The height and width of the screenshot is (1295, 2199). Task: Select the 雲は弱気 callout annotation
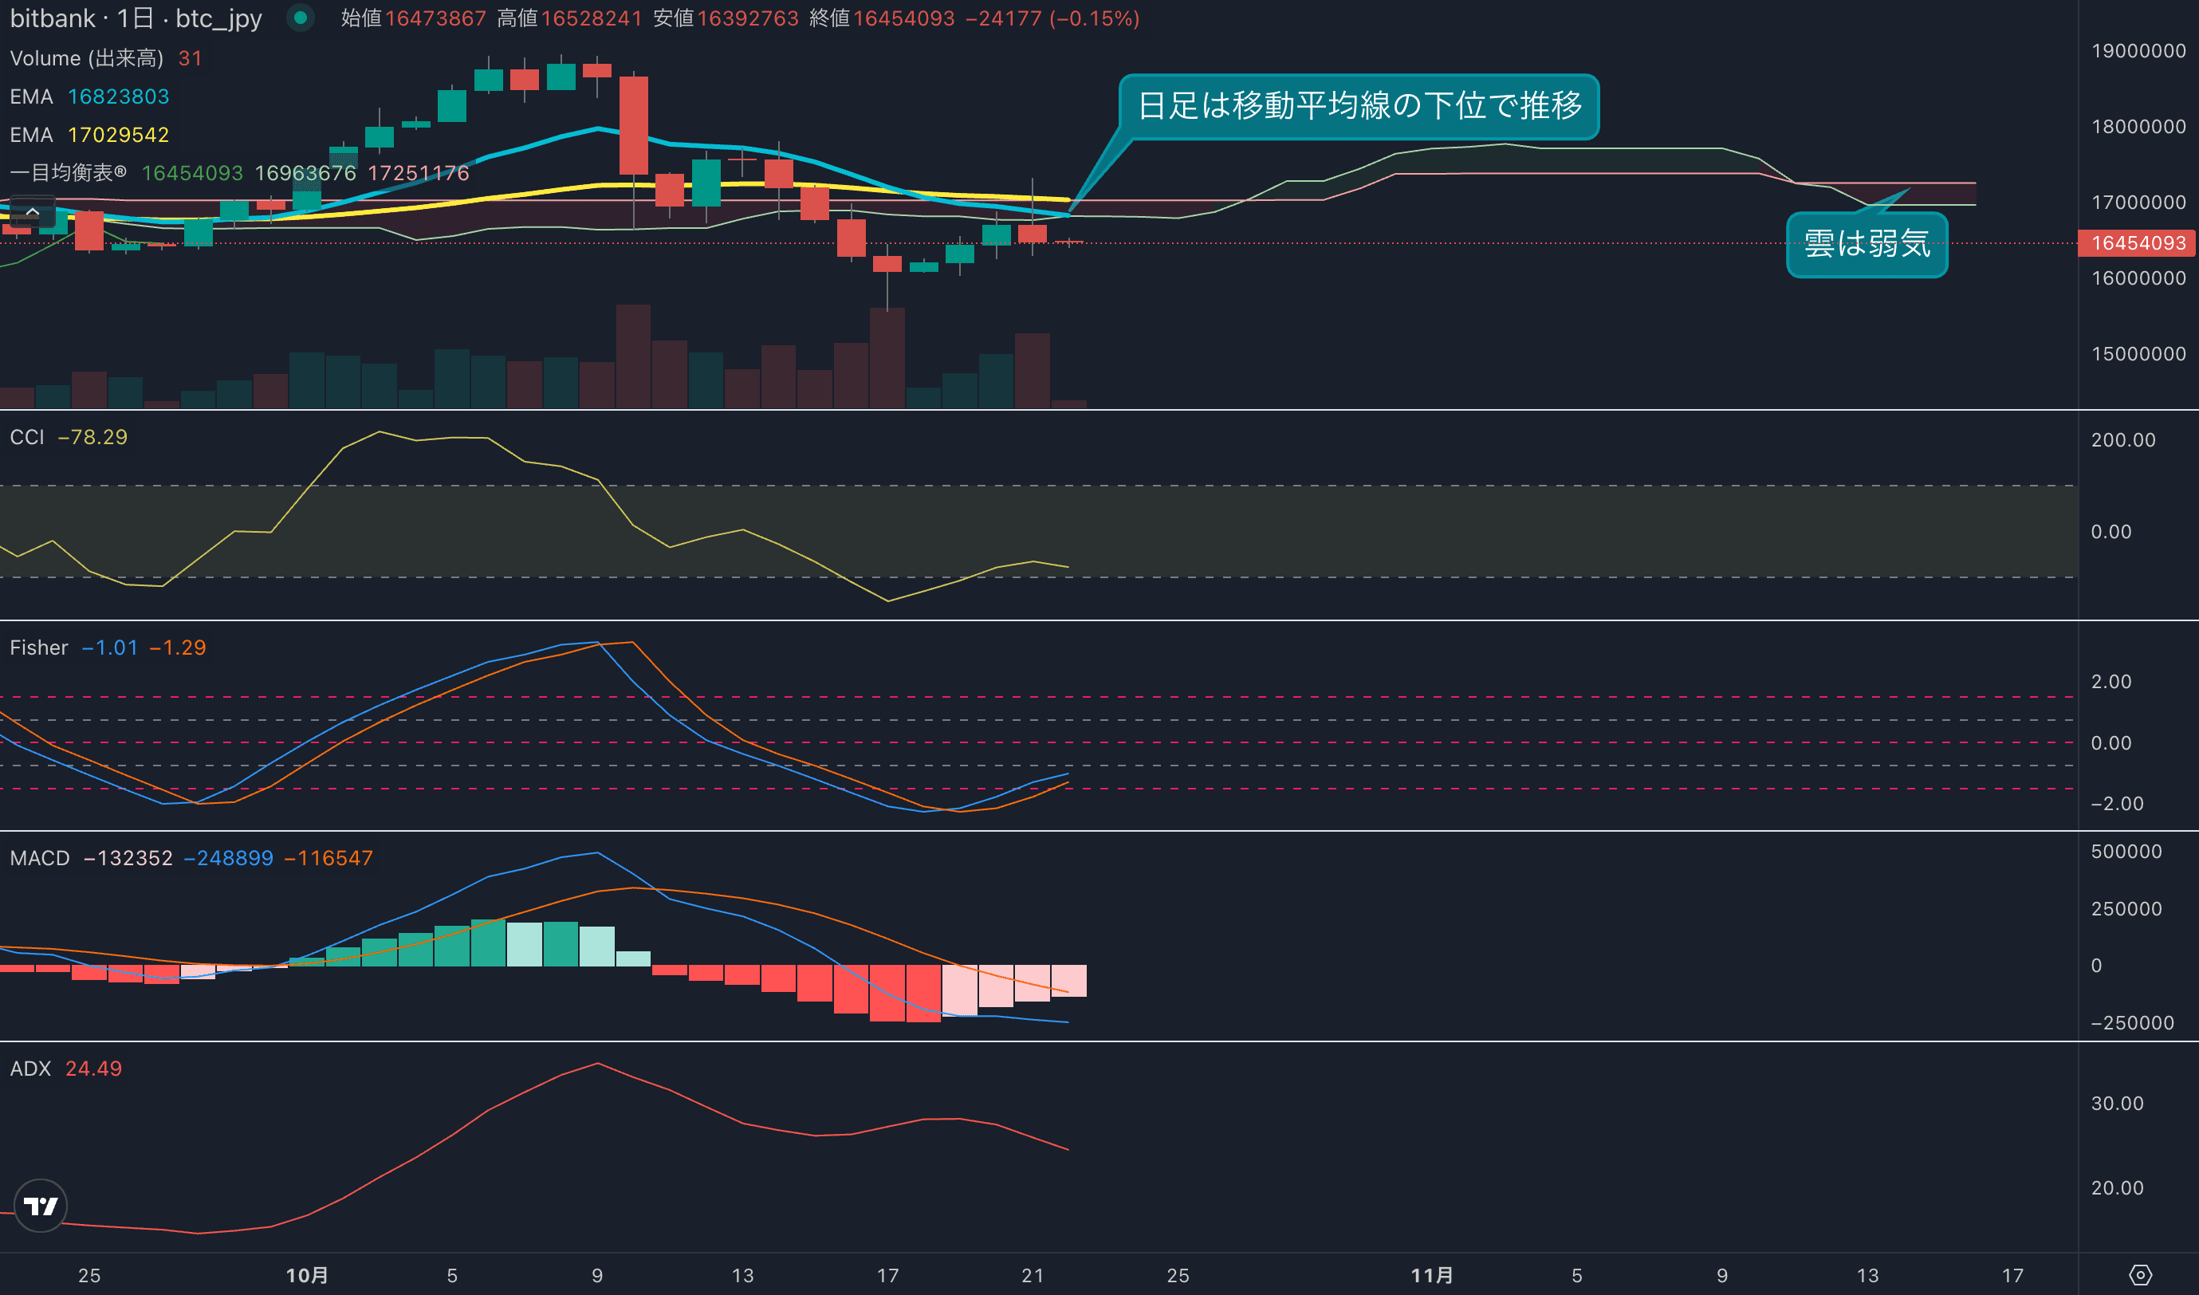[x=1867, y=244]
